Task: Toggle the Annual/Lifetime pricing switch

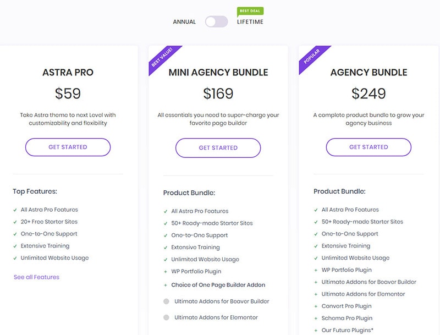Action: [216, 22]
